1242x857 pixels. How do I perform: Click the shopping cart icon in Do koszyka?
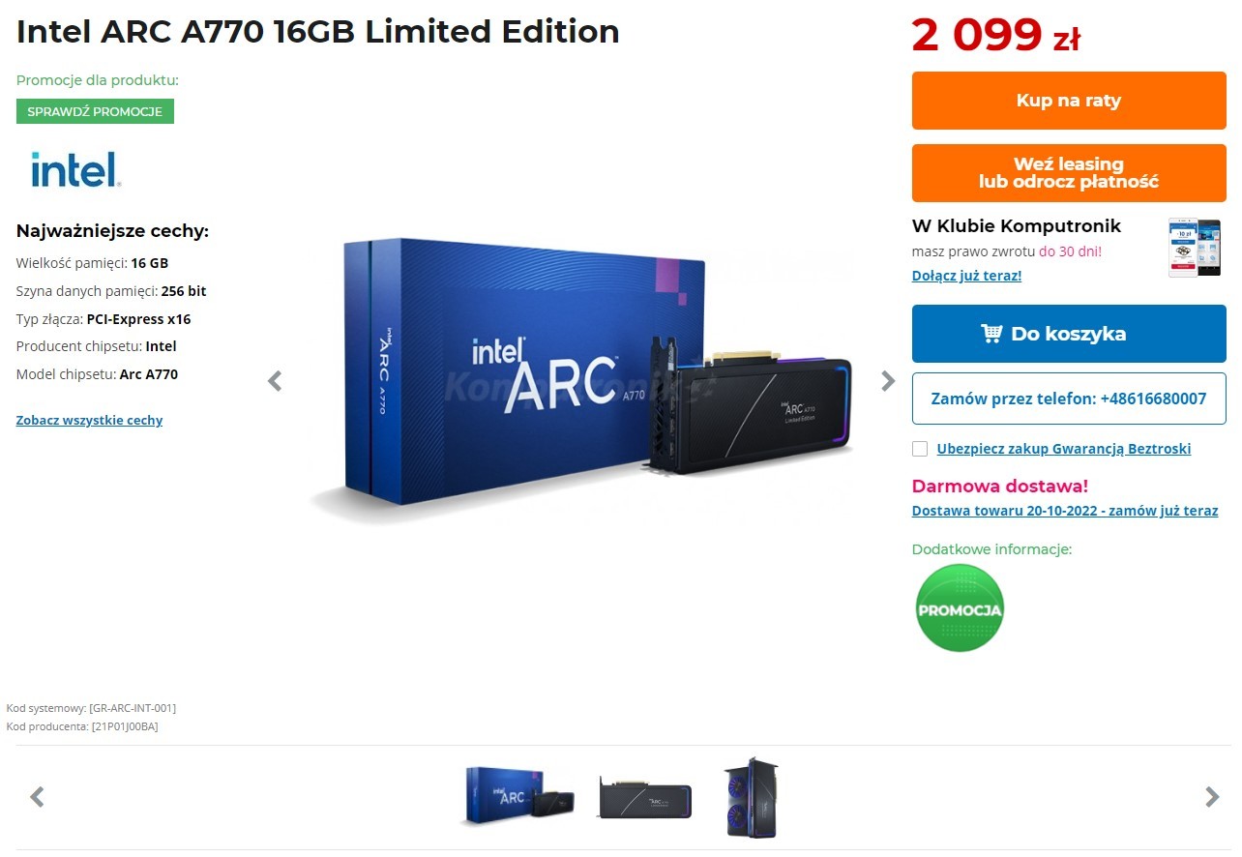coord(991,333)
